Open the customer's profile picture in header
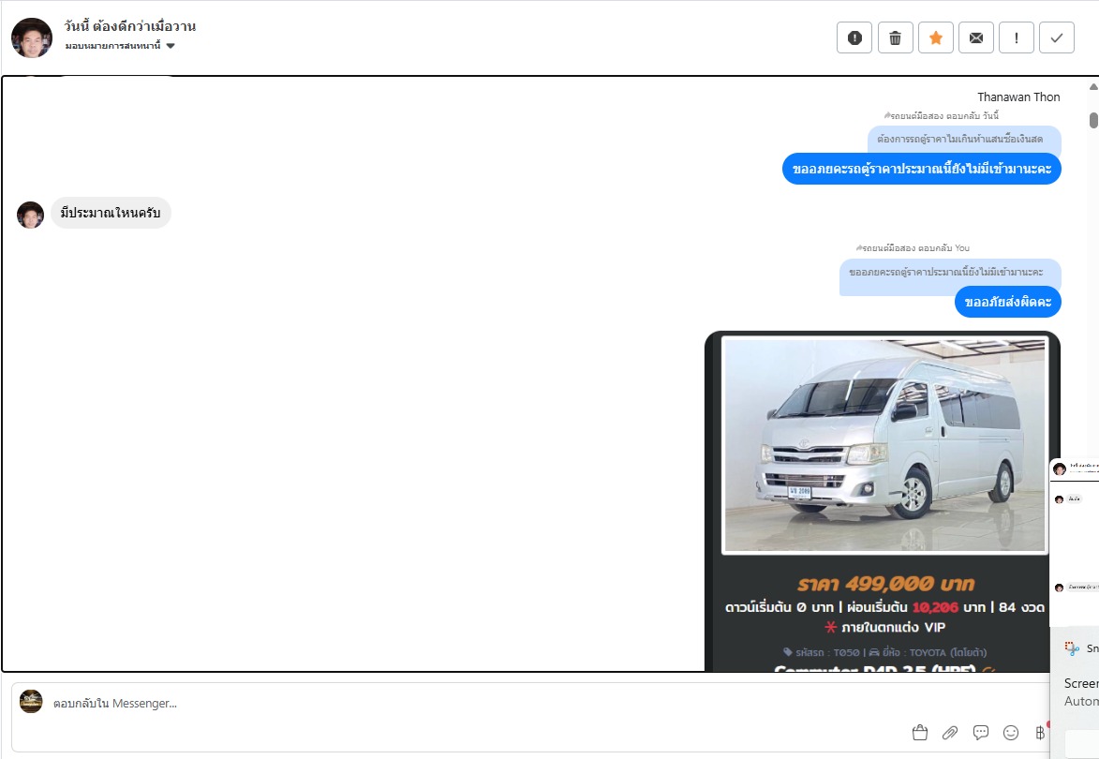Screen dimensions: 1099x759 tap(32, 37)
